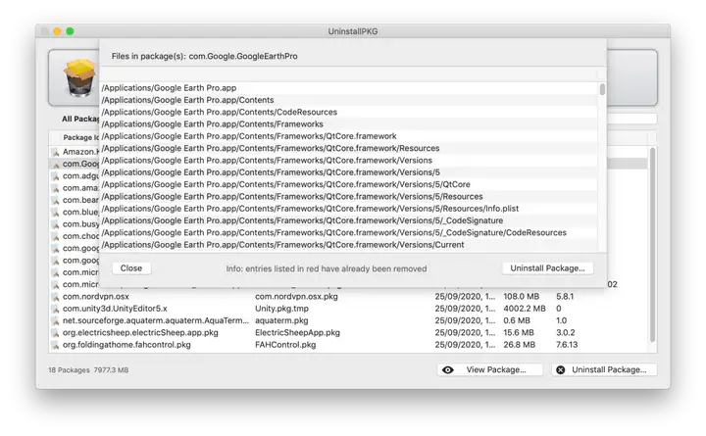The width and height of the screenshot is (706, 436).
Task: Select the com.nordvpn.osx package row
Action: pyautogui.click(x=348, y=297)
